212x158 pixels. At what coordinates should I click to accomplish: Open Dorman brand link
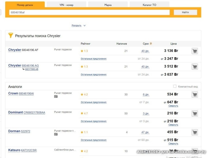click(14, 131)
